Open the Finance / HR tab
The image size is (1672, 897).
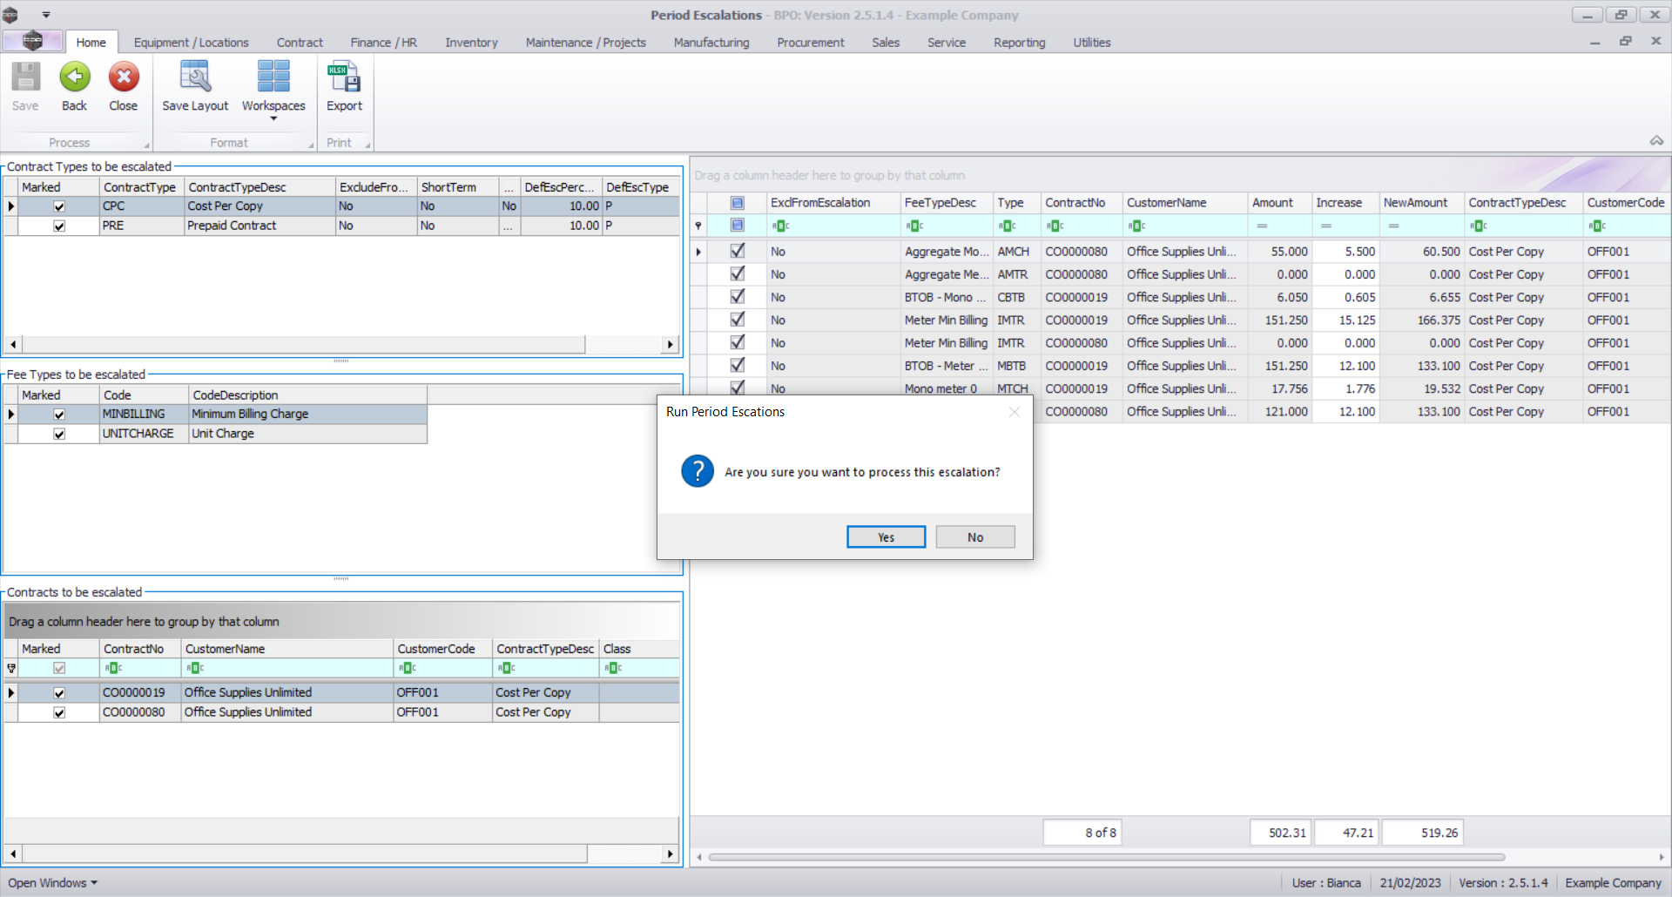pyautogui.click(x=383, y=43)
